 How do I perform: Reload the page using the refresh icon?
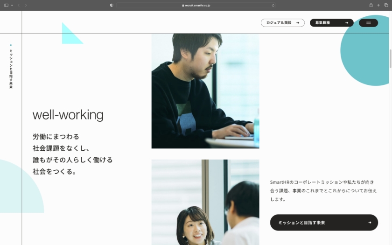273,5
